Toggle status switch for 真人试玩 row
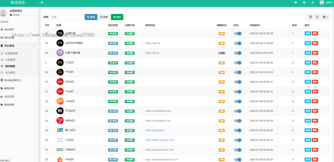 click(238, 130)
